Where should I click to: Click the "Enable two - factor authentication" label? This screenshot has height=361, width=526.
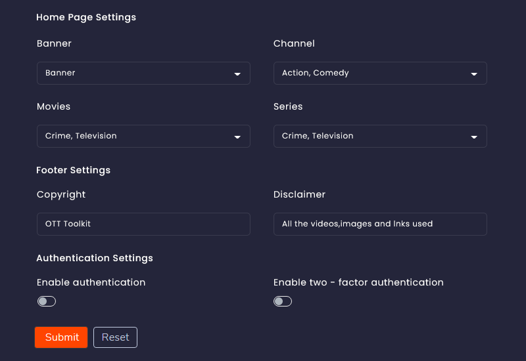[x=358, y=282]
